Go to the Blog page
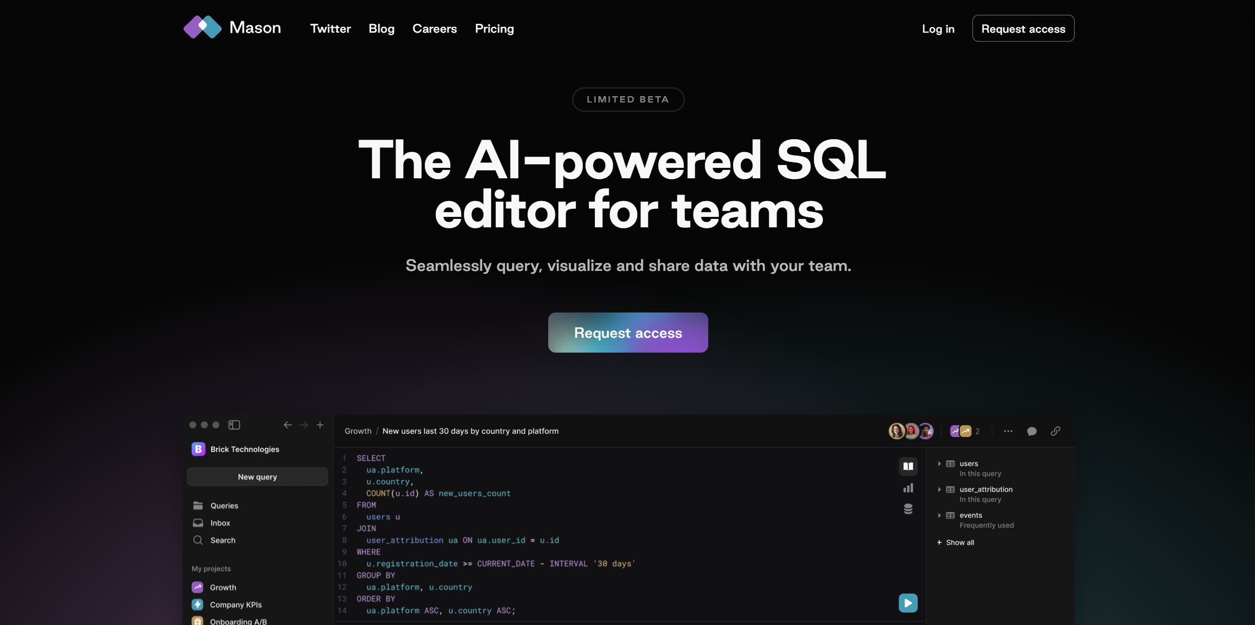 (381, 29)
